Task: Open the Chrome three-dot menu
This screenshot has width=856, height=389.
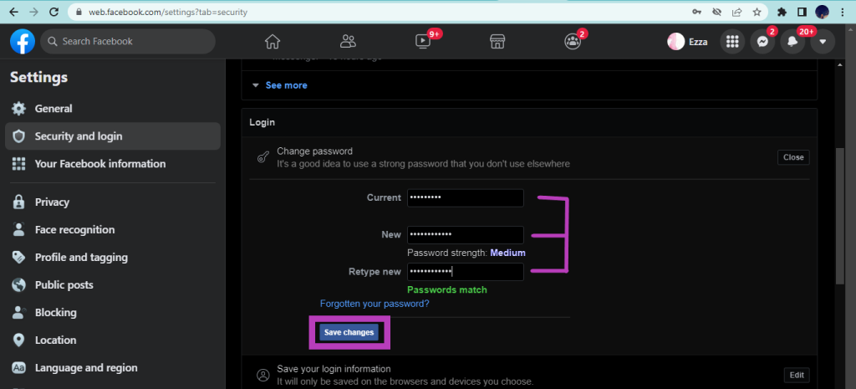Action: pos(842,12)
